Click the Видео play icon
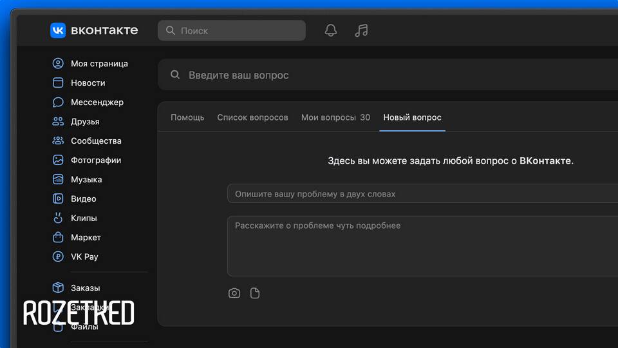Image resolution: width=618 pixels, height=348 pixels. click(x=58, y=198)
